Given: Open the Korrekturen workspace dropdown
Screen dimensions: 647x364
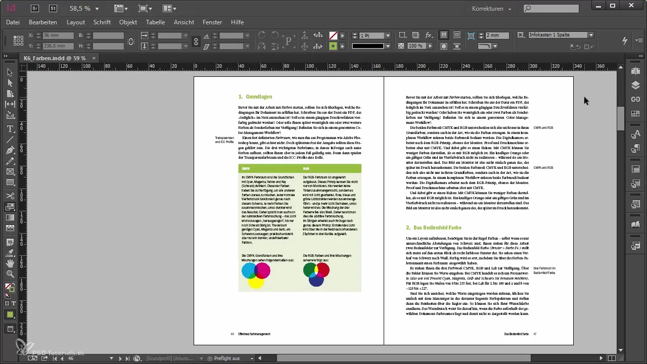Looking at the screenshot, I should [491, 9].
